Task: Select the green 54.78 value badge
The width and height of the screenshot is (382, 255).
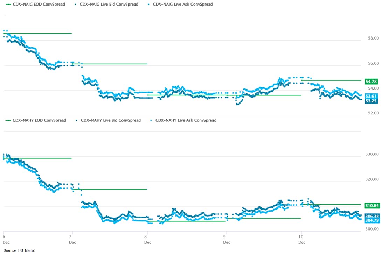Action: point(371,81)
